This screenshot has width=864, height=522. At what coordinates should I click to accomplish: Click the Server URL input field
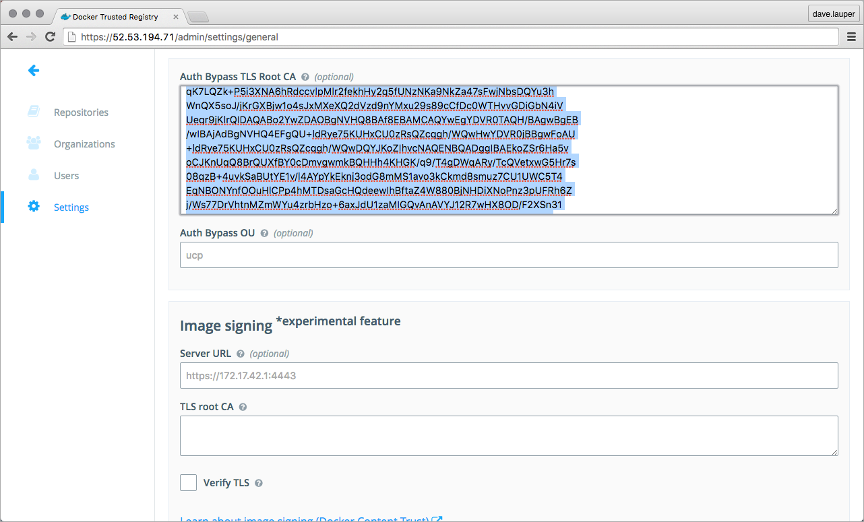pyautogui.click(x=509, y=375)
